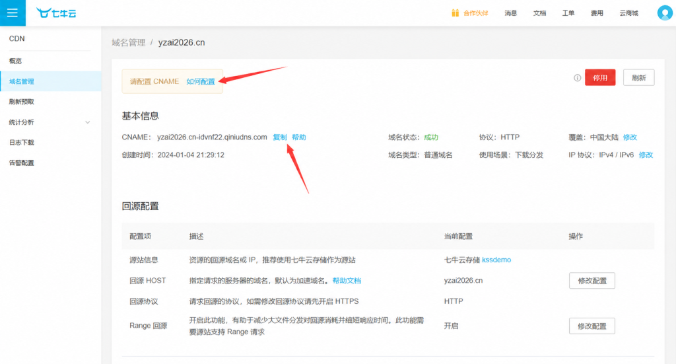Click the 操作 column header
676x364 pixels.
[x=576, y=237]
